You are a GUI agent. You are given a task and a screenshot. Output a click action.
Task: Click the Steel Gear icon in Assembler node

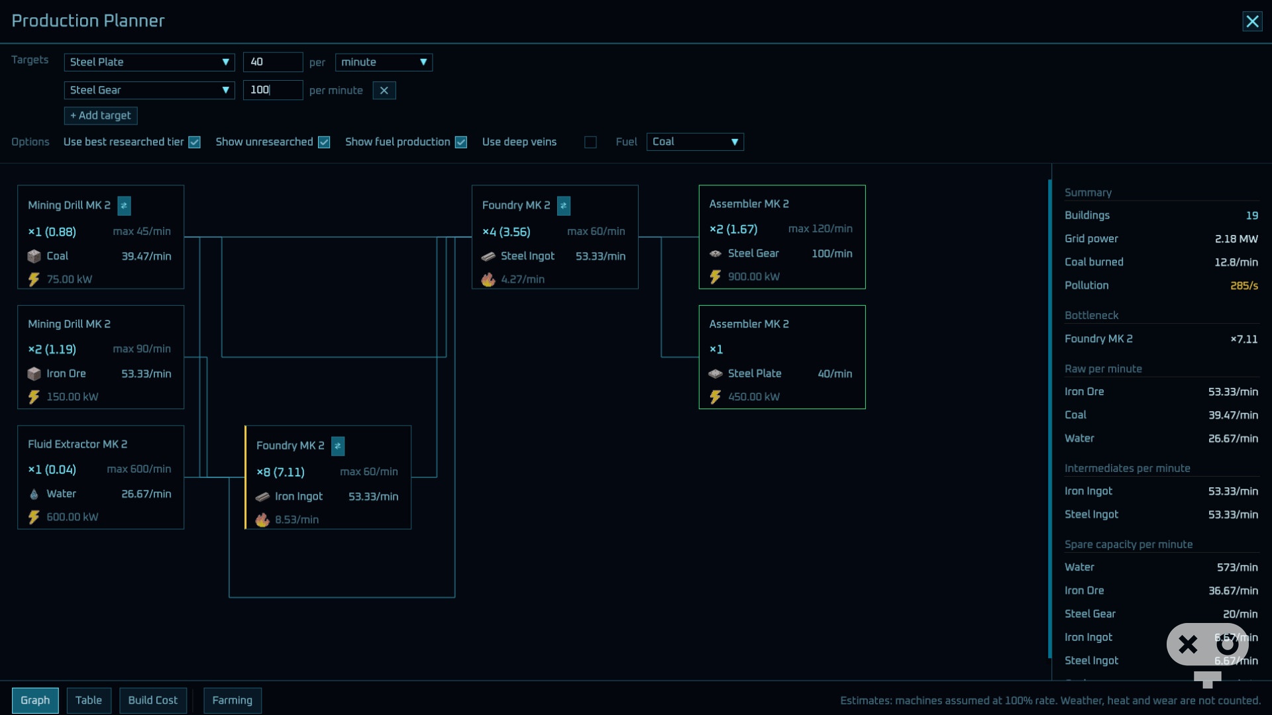pos(715,254)
